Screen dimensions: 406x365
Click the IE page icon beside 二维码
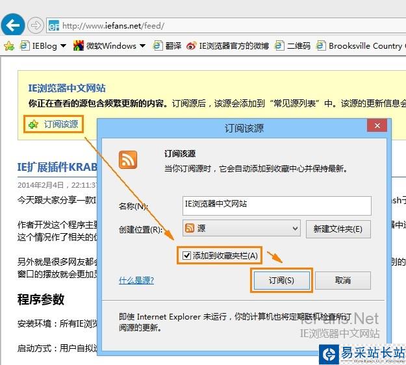coord(279,46)
